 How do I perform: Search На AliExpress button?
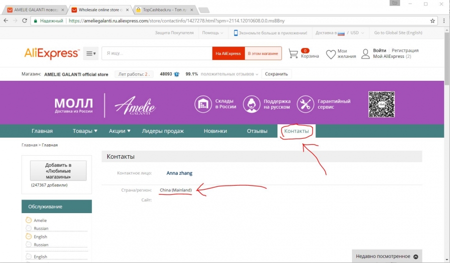tap(228, 53)
